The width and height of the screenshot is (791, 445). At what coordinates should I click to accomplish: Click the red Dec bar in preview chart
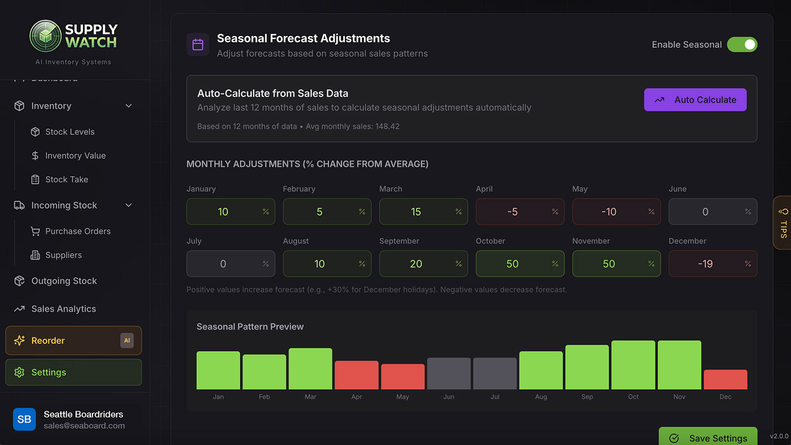coord(726,380)
